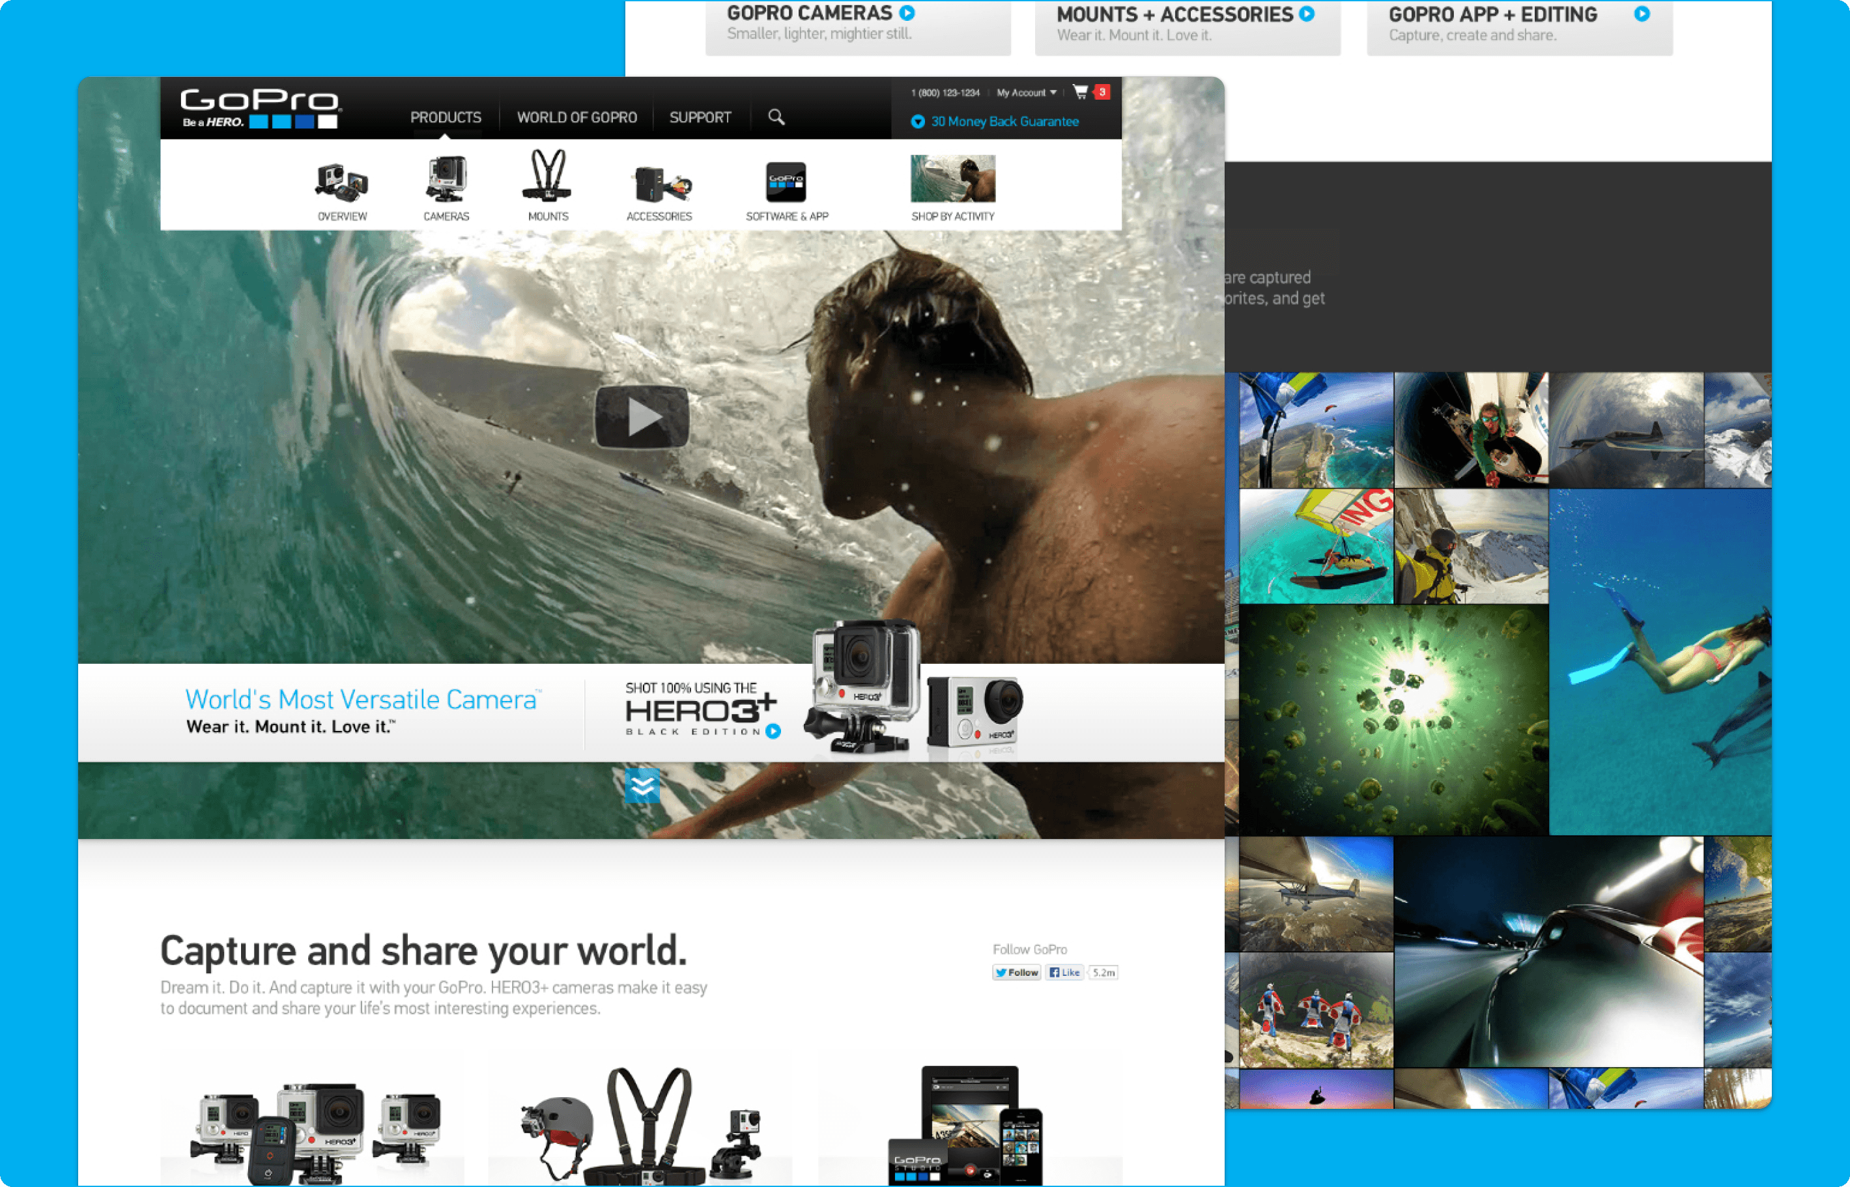Screen dimensions: 1850x1187
Task: Click the 30 Money Back Guarantee arrow
Action: pos(917,122)
